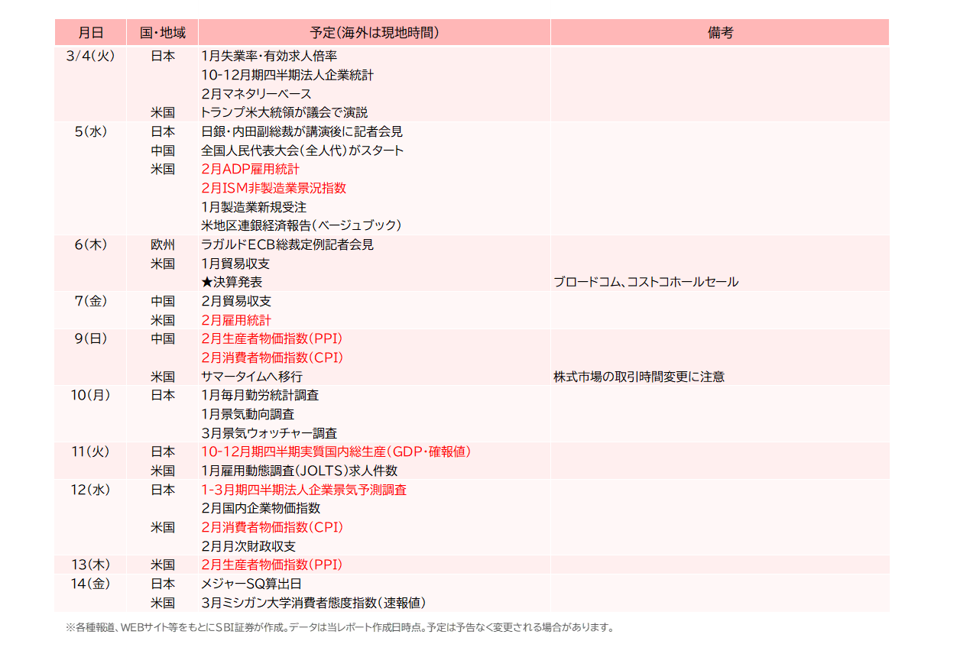
Task: Select the 11(火) date cell
Action: coord(91,451)
